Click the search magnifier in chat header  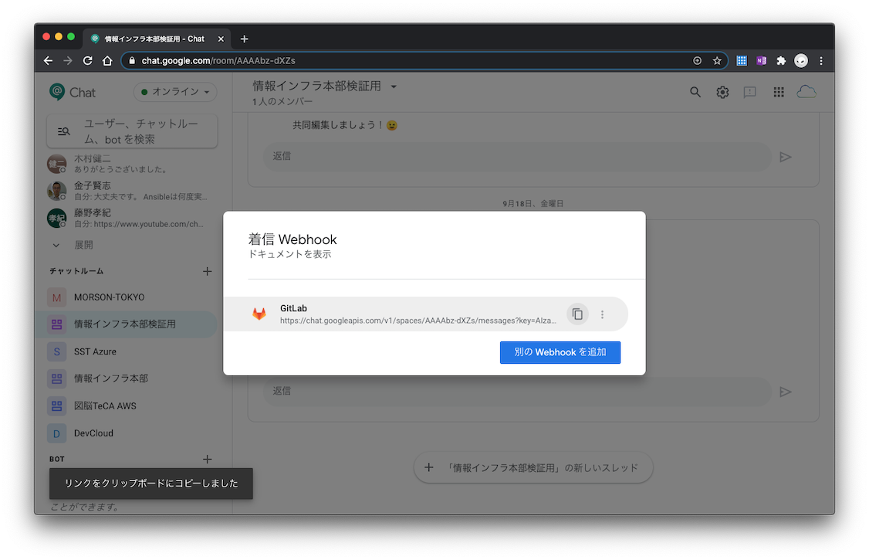(x=695, y=92)
